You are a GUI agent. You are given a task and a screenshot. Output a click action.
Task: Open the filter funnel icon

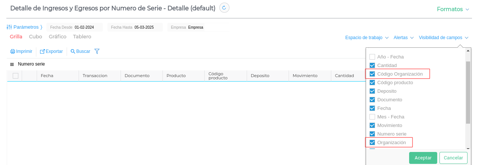(97, 51)
